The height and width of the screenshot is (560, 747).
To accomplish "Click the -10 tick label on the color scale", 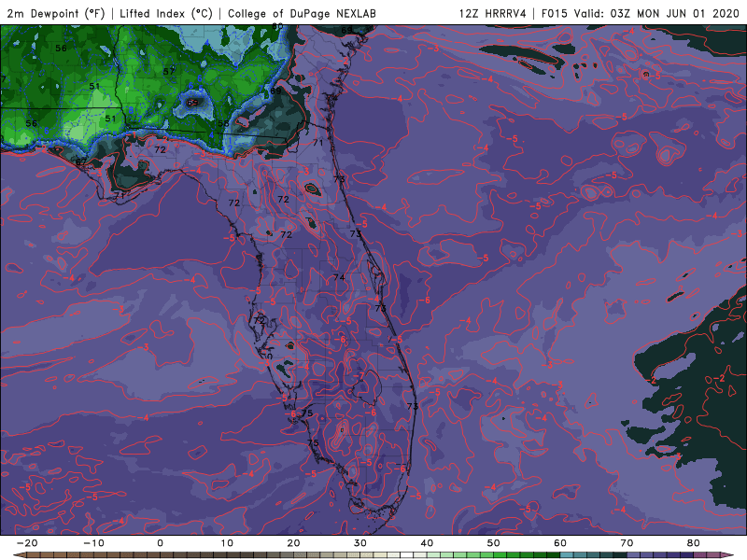I will pos(93,543).
